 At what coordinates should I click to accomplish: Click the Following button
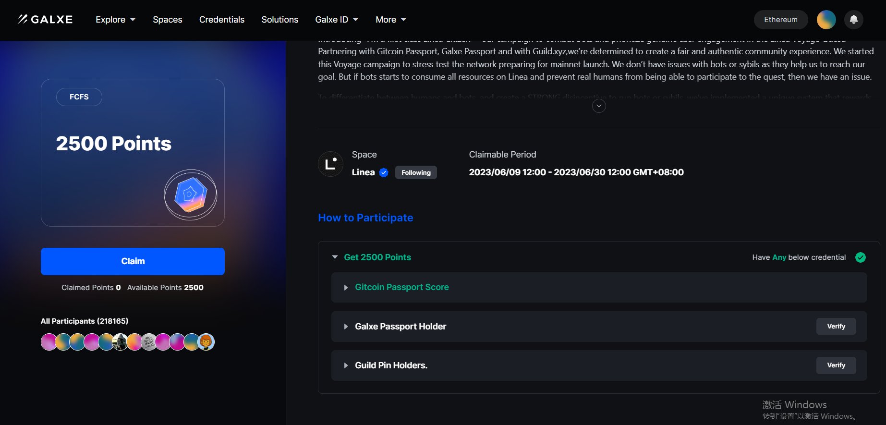416,172
